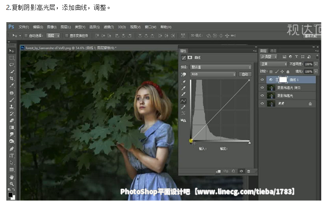Select the Zoom tool

(x=11, y=184)
